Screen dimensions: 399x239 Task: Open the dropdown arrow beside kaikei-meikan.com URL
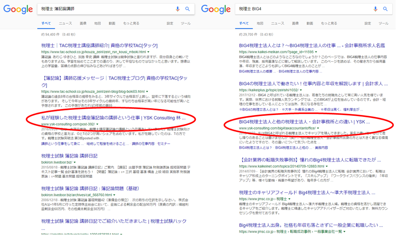point(316,52)
